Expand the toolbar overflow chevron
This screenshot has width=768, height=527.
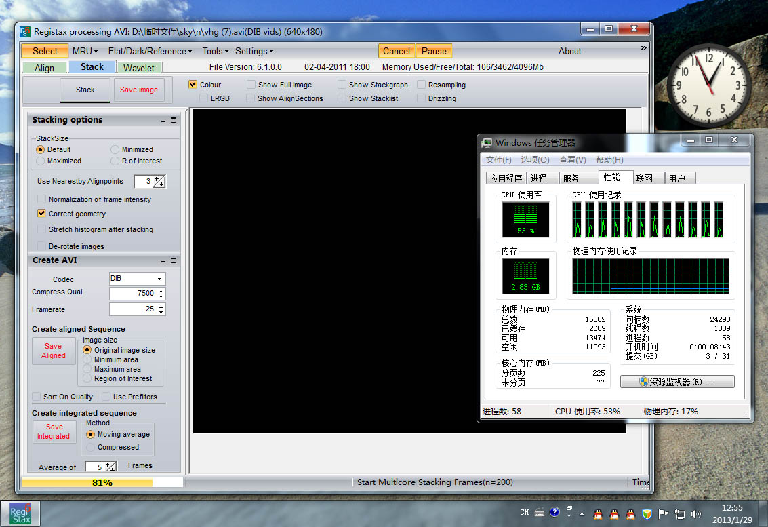tap(643, 48)
